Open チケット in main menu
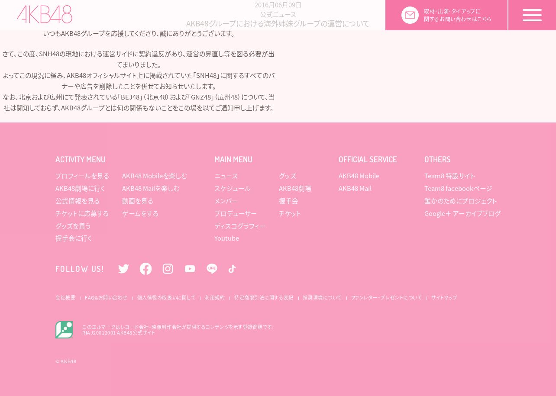Viewport: 556px width, 396px height. [x=290, y=213]
